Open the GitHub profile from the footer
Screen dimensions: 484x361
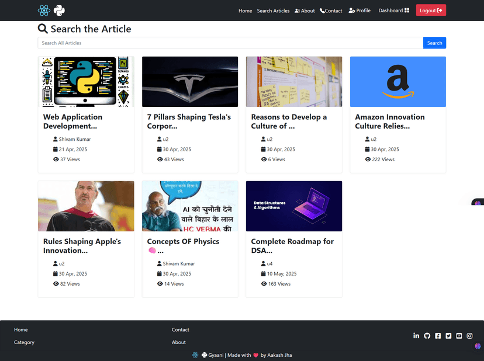tap(427, 335)
